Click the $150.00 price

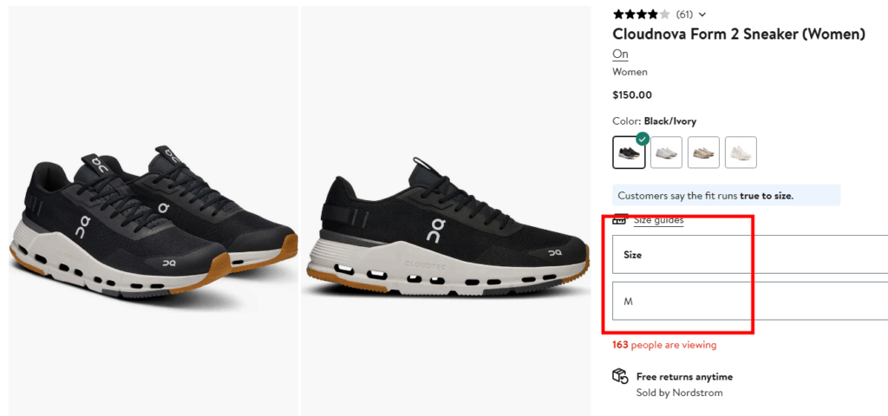point(632,95)
